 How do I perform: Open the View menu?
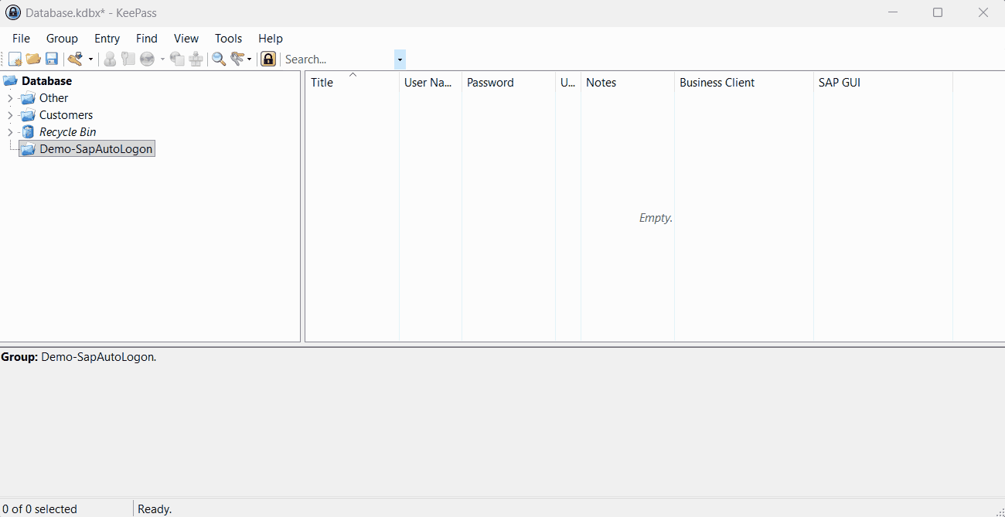pyautogui.click(x=186, y=38)
